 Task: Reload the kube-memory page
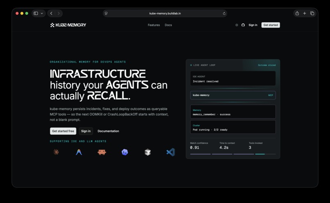click(x=224, y=14)
